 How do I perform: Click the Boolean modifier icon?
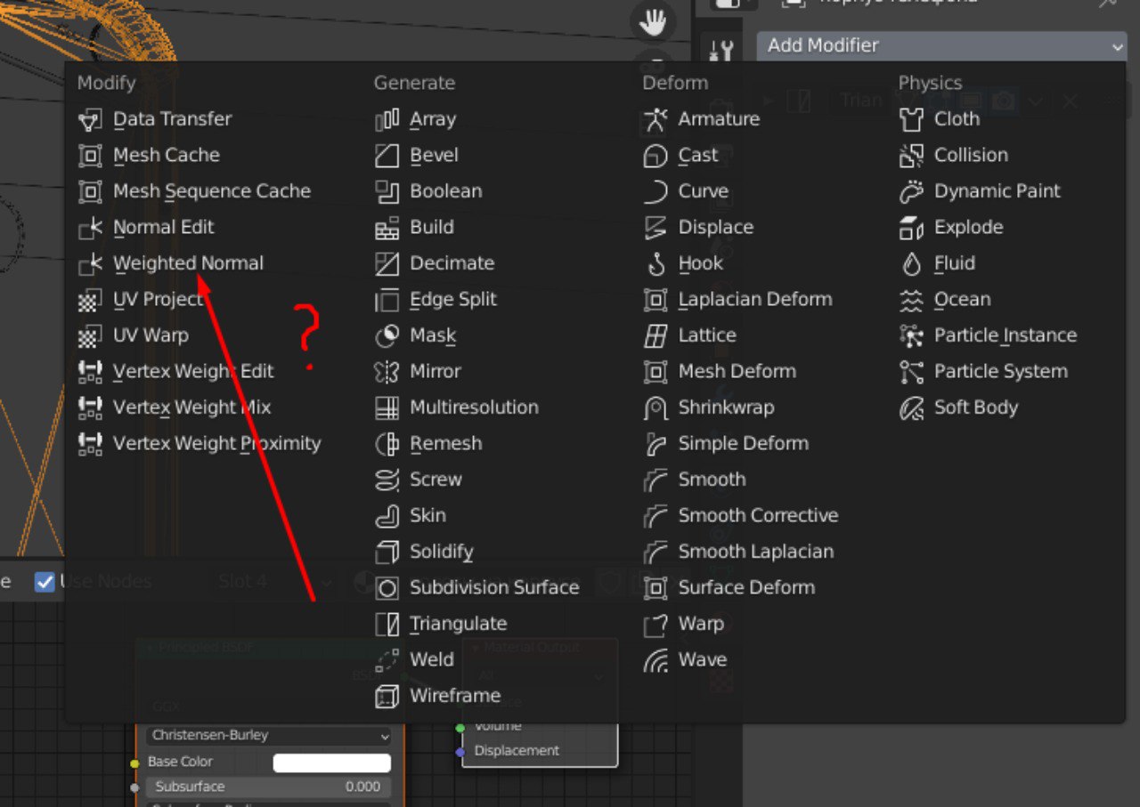point(387,191)
